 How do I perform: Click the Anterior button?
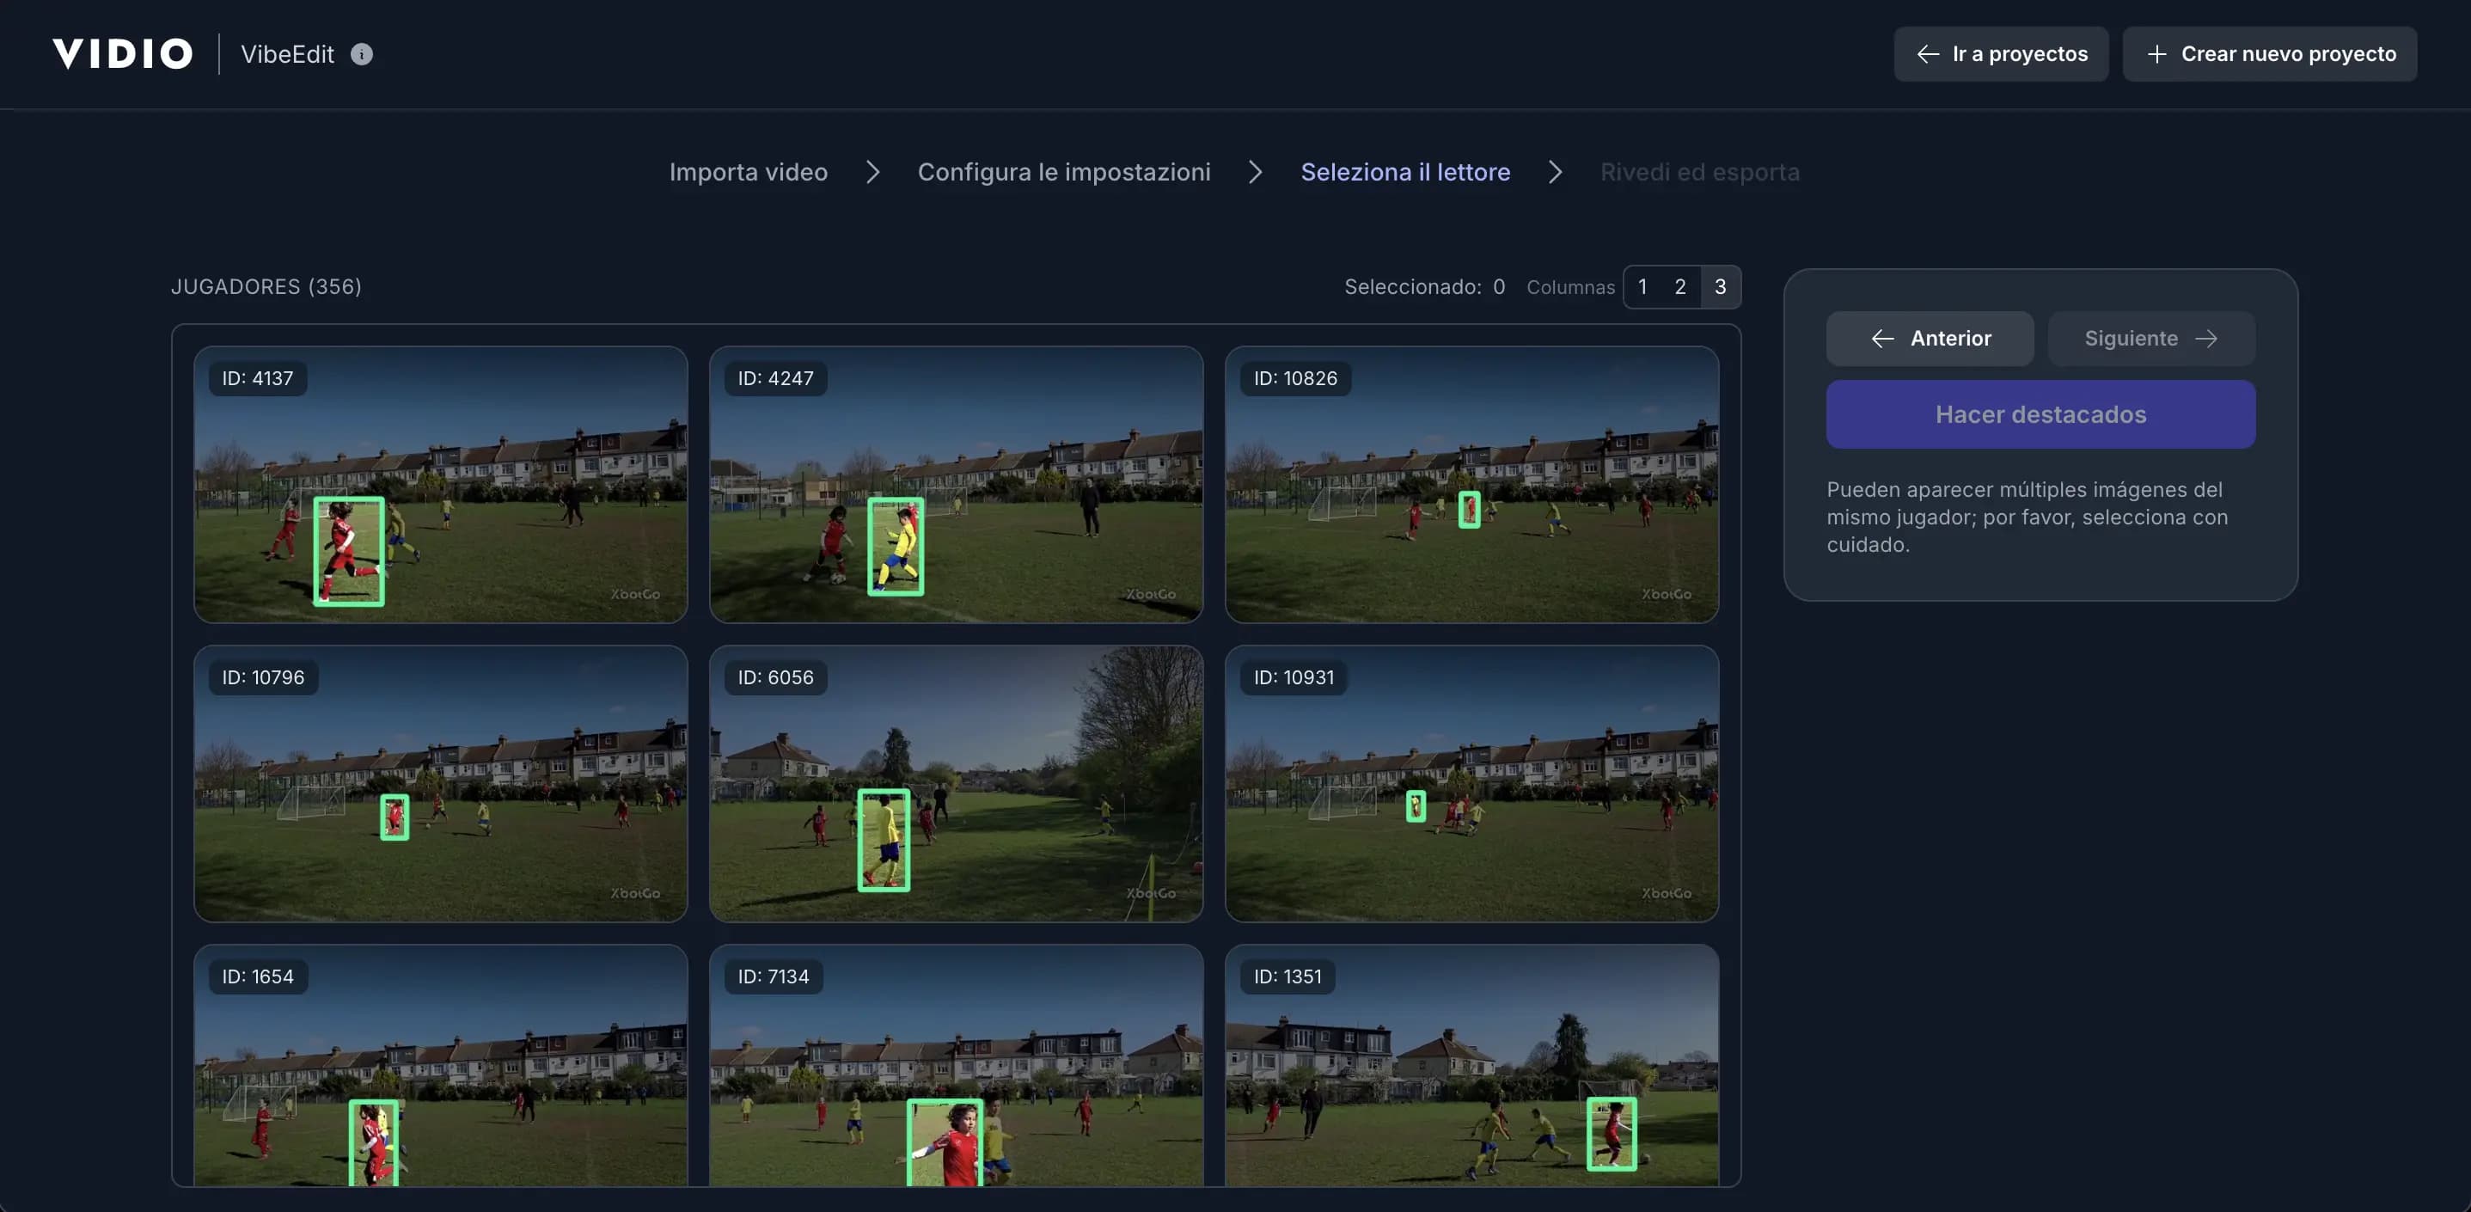[x=1931, y=338]
